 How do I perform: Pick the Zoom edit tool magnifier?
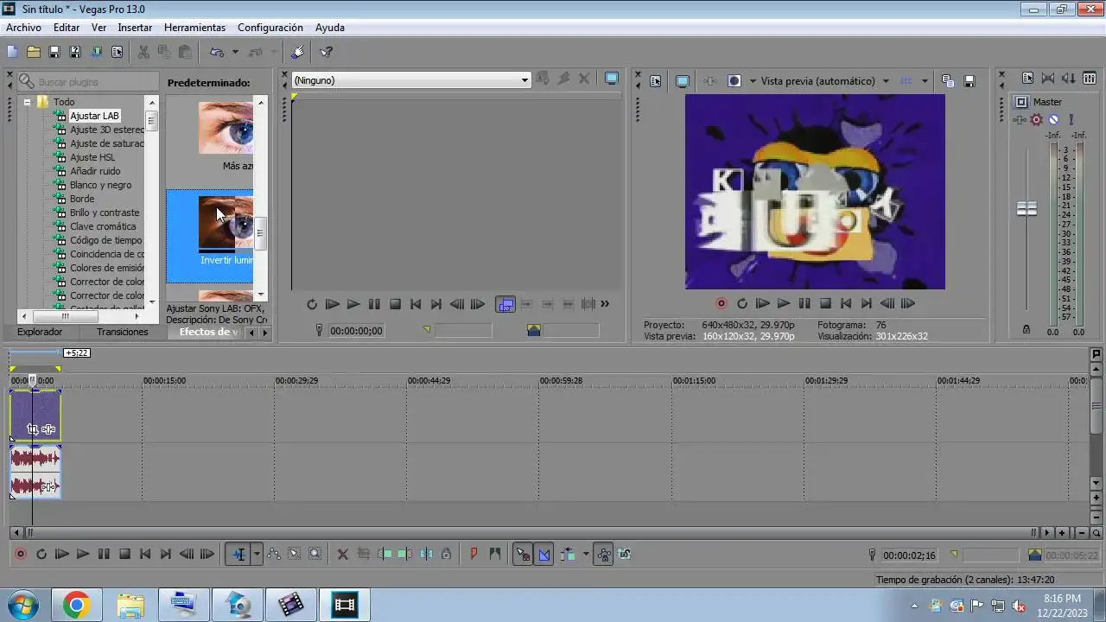pyautogui.click(x=315, y=555)
